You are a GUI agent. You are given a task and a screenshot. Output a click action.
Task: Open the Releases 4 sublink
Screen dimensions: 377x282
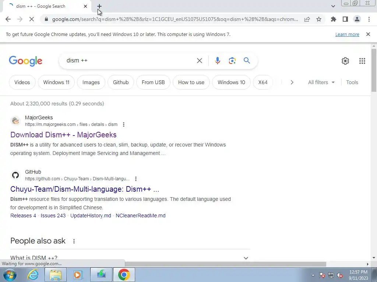tap(23, 216)
